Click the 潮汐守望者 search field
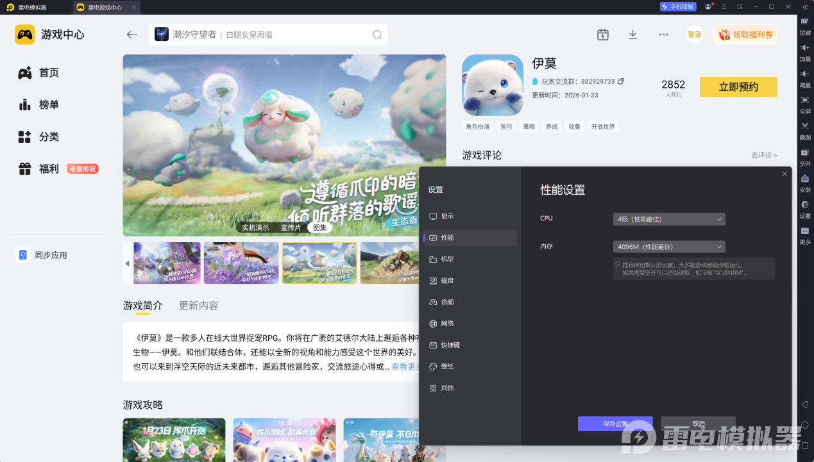The width and height of the screenshot is (814, 462). 268,35
